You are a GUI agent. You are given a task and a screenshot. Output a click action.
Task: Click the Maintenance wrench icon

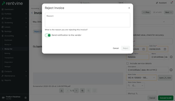click(x=3, y=76)
